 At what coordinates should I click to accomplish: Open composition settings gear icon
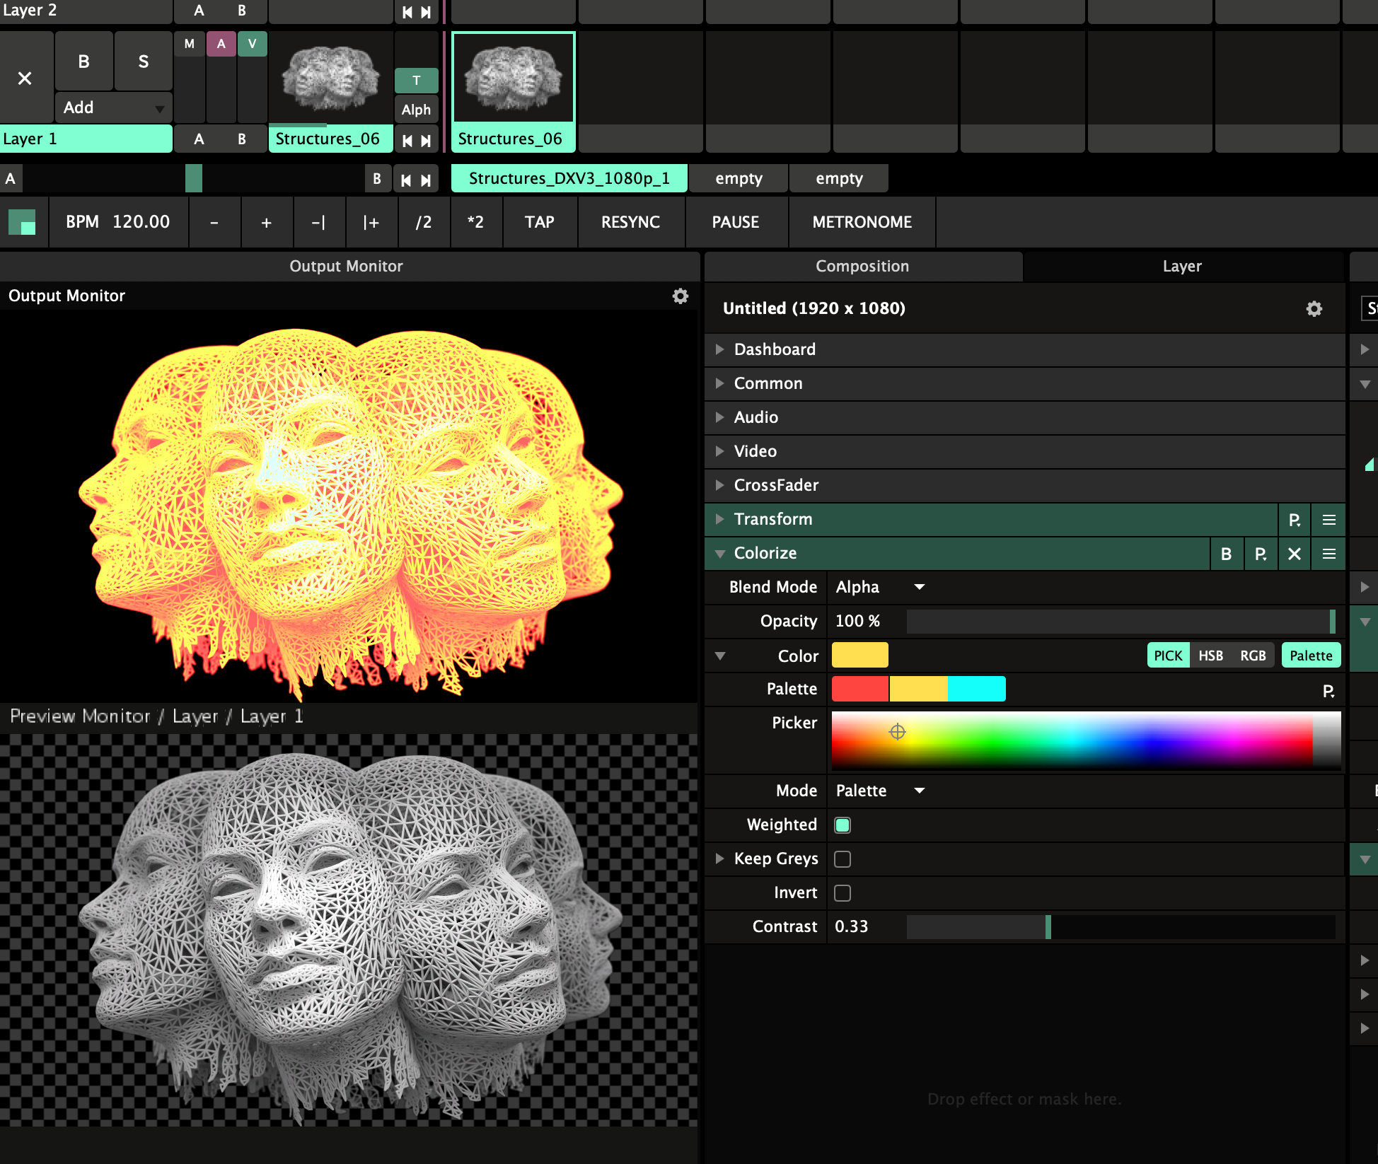point(1314,309)
